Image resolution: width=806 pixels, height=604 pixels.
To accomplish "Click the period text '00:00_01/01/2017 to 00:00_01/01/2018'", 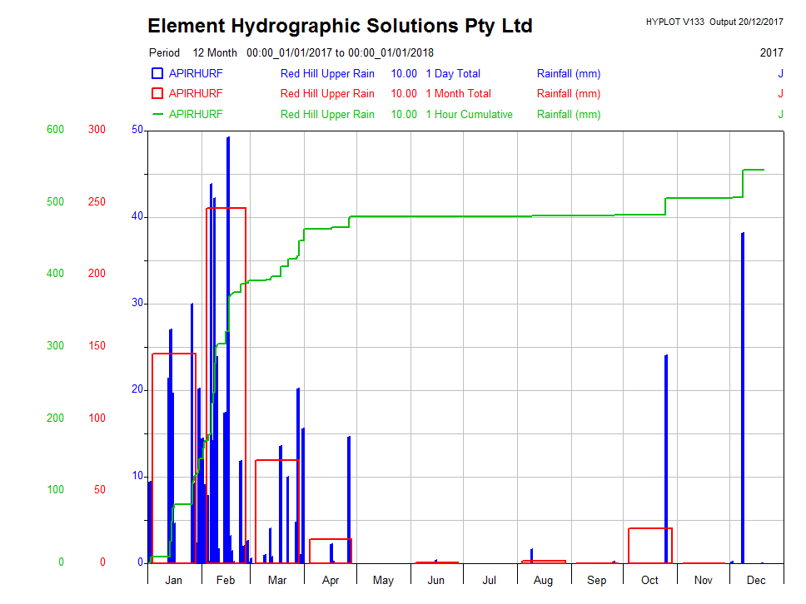I will coord(340,52).
